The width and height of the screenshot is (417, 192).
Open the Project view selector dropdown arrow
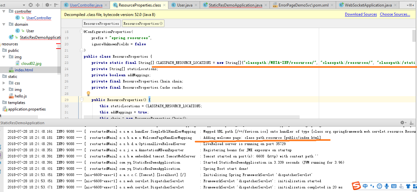point(24,5)
